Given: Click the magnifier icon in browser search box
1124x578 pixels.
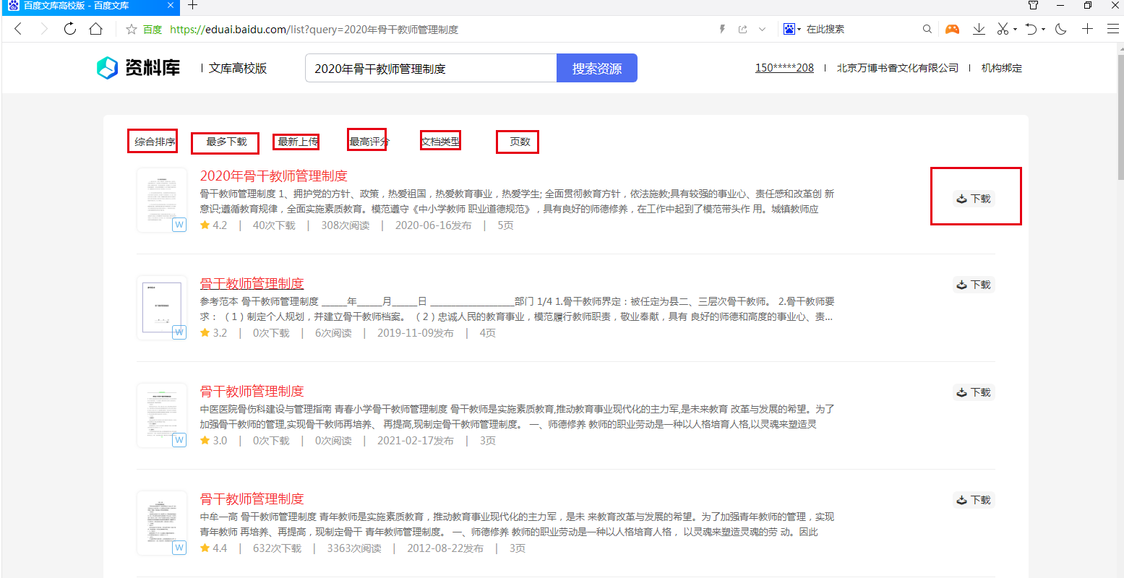Looking at the screenshot, I should click(x=927, y=30).
